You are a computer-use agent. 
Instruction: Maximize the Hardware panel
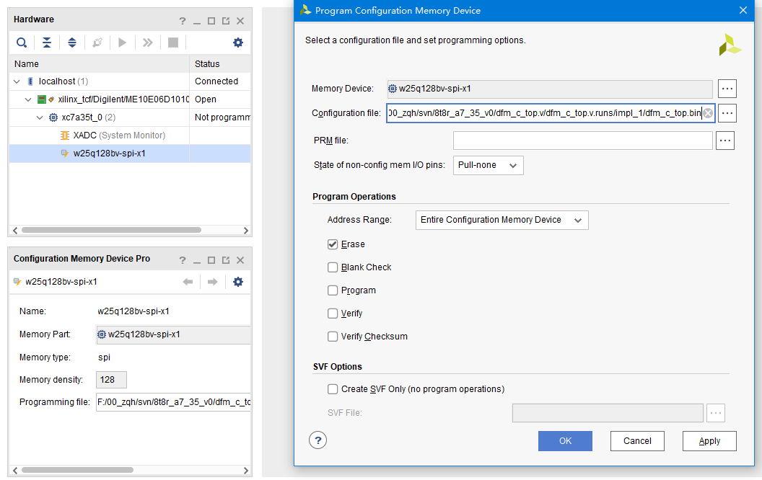(211, 21)
